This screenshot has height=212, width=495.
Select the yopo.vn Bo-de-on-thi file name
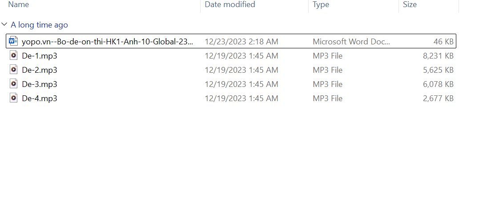[x=108, y=42]
